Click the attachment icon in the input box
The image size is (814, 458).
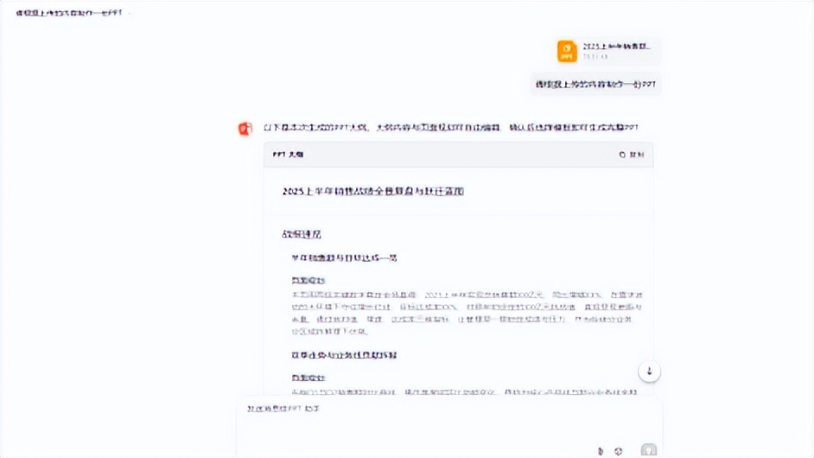601,450
